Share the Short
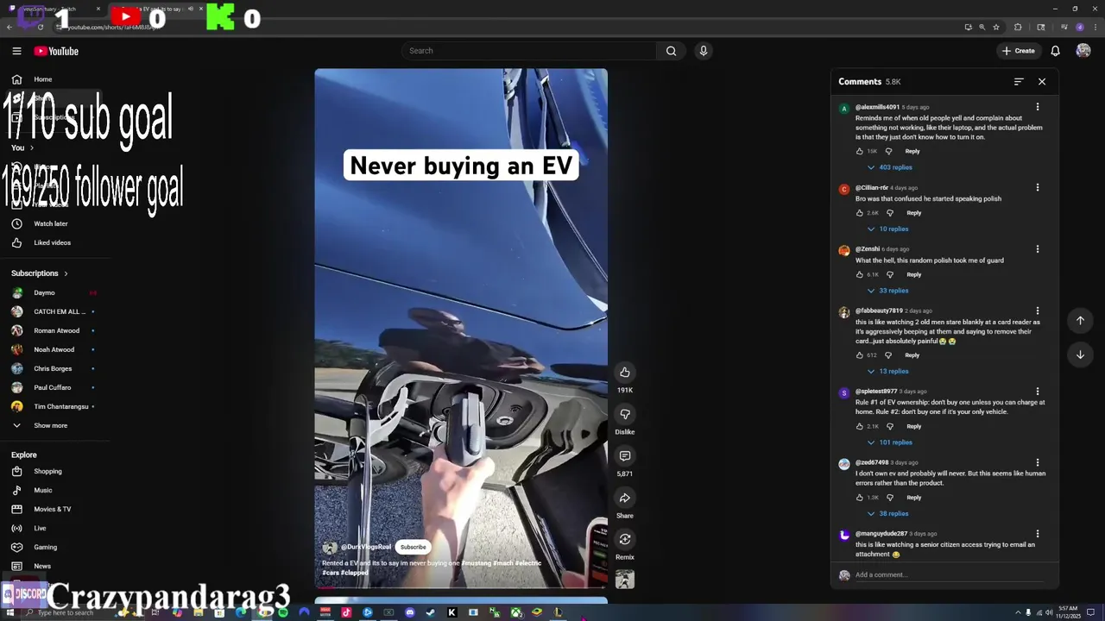 pos(625,498)
